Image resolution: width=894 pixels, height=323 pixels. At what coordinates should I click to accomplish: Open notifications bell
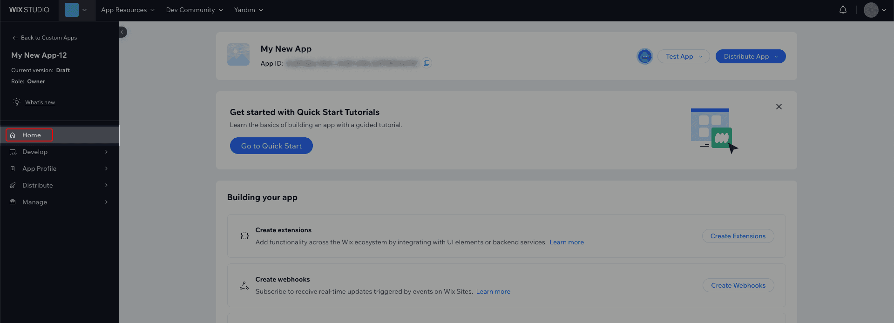(x=843, y=10)
